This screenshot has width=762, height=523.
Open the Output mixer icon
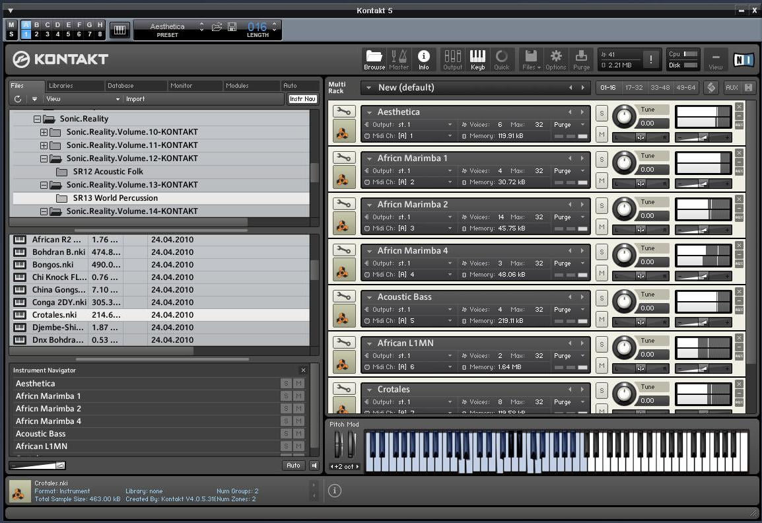pyautogui.click(x=452, y=60)
